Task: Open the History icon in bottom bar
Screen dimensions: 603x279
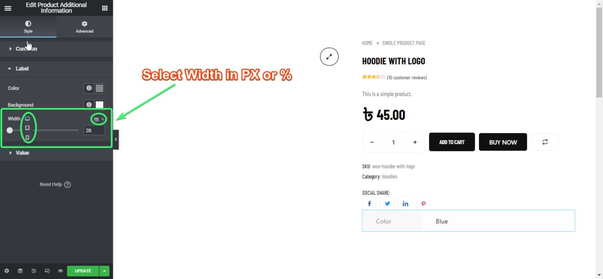Action: [x=34, y=271]
